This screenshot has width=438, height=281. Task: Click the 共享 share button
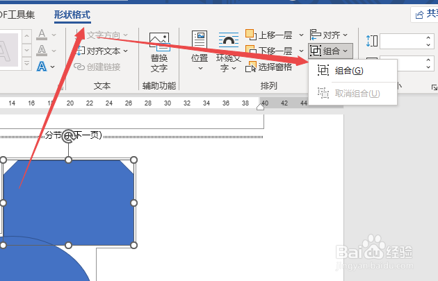pos(425,14)
